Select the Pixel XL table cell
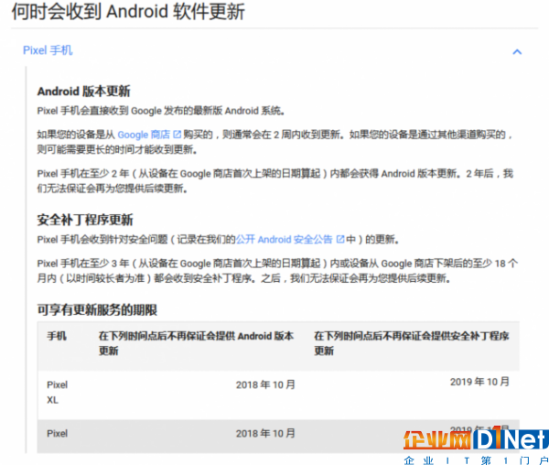549x465 pixels. tap(57, 392)
